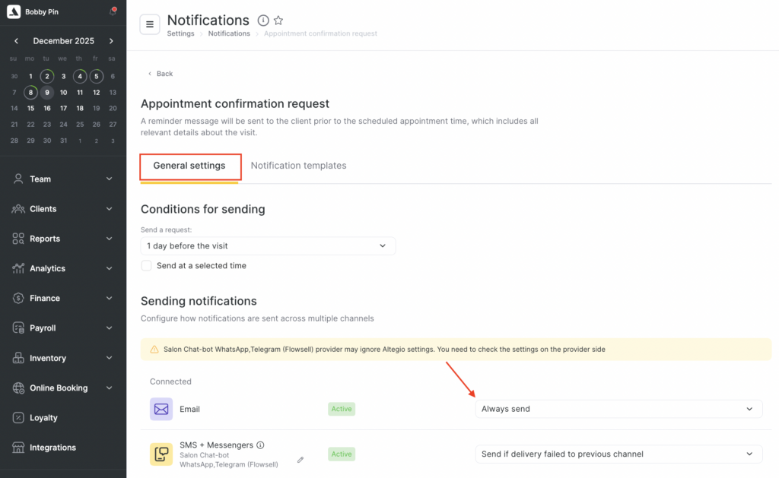The image size is (779, 478).
Task: Switch to the Notification templates tab
Action: click(298, 166)
